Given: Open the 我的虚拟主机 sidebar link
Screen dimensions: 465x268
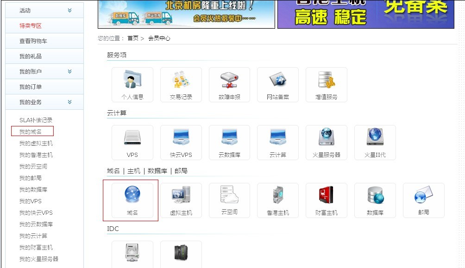Looking at the screenshot, I should [36, 143].
